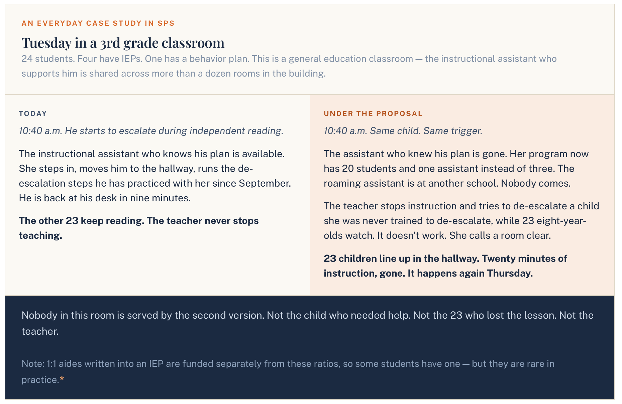This screenshot has width=622, height=404.
Task: Click the sentence 'Nobody in this room is served'
Action: tap(307, 323)
